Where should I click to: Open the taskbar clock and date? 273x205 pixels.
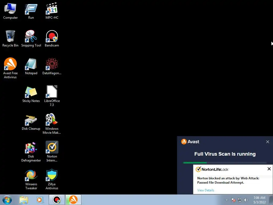[x=259, y=200]
